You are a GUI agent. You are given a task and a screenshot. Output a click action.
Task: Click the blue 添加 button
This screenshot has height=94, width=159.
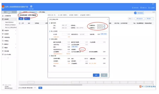21,19
